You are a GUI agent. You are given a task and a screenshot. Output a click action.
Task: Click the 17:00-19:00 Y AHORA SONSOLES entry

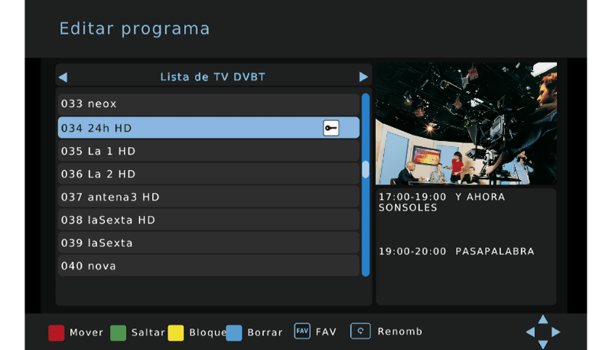pyautogui.click(x=442, y=202)
